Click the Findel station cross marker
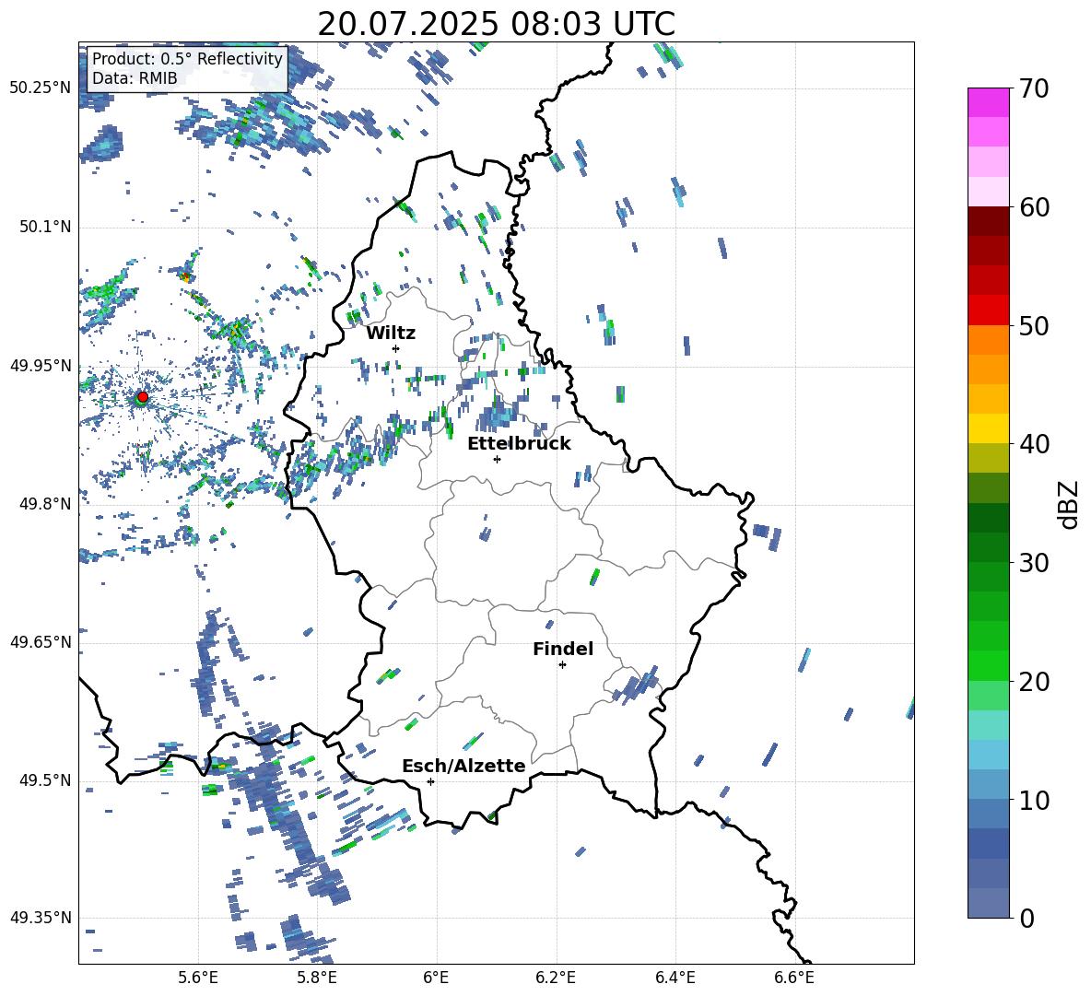Image resolution: width=1091 pixels, height=996 pixels. click(562, 665)
